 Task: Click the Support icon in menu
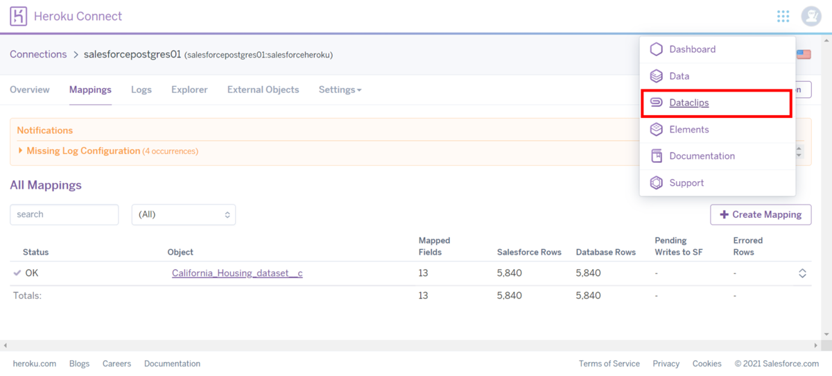point(656,183)
